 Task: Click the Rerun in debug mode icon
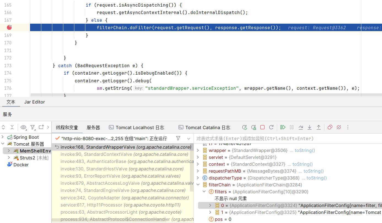(x=253, y=127)
